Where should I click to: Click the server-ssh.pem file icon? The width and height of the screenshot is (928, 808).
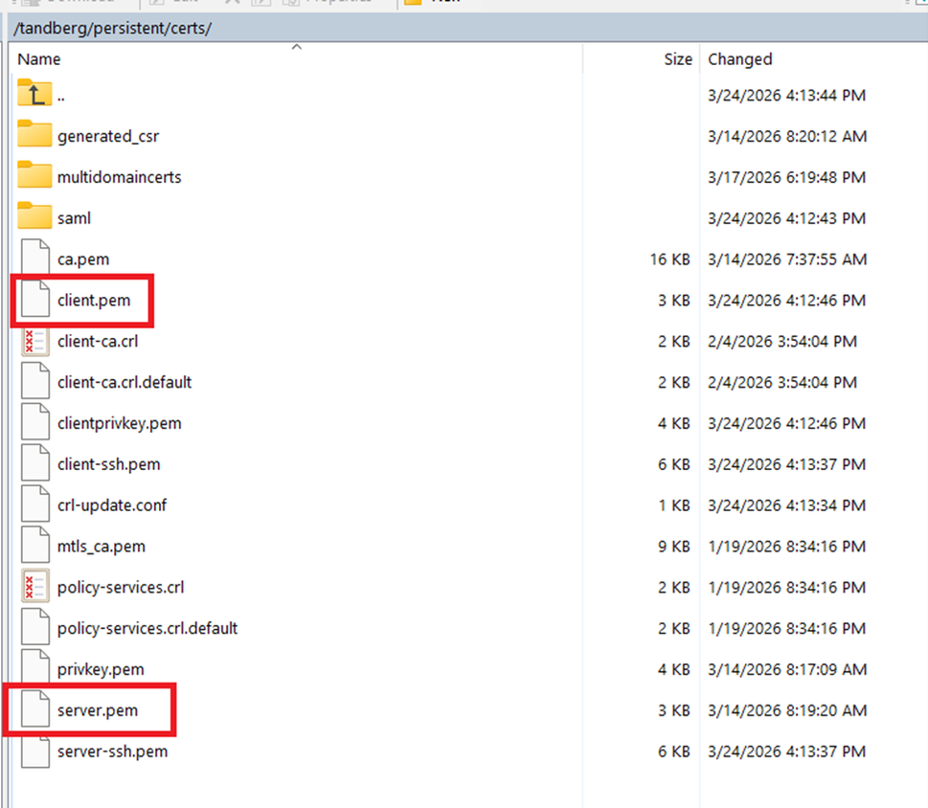click(34, 750)
